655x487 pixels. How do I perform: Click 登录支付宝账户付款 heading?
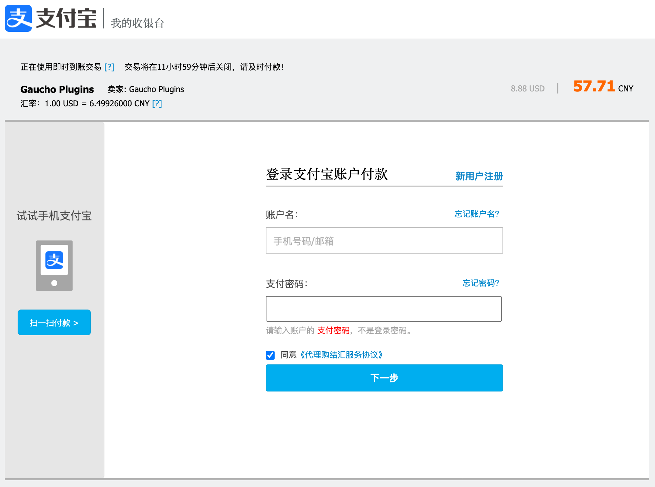point(327,174)
